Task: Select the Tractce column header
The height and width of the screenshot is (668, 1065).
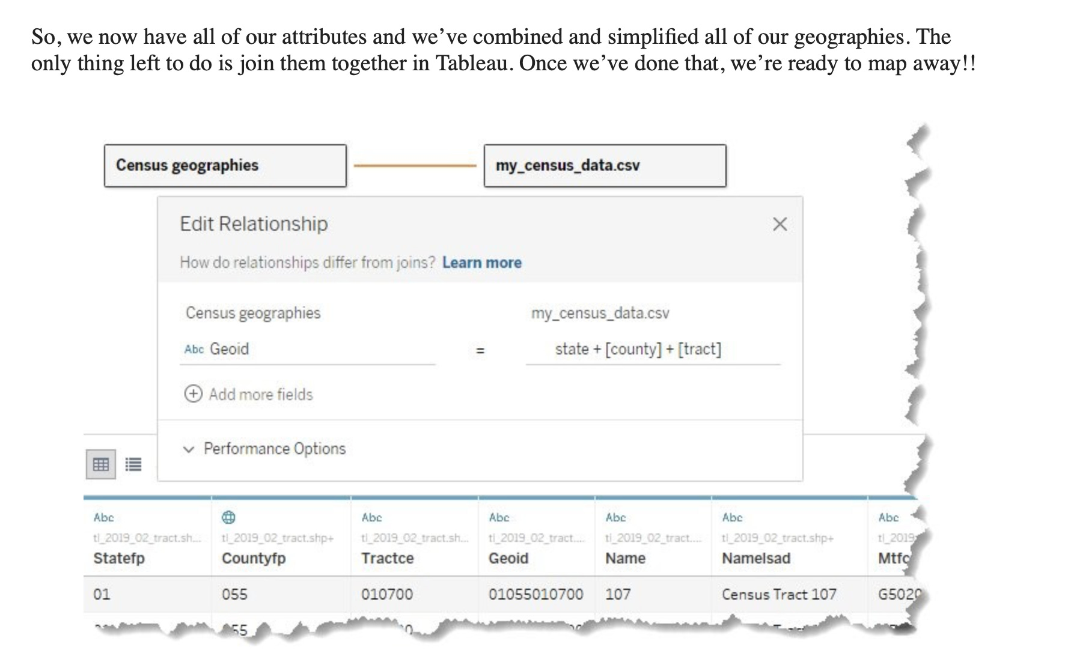Action: point(388,558)
